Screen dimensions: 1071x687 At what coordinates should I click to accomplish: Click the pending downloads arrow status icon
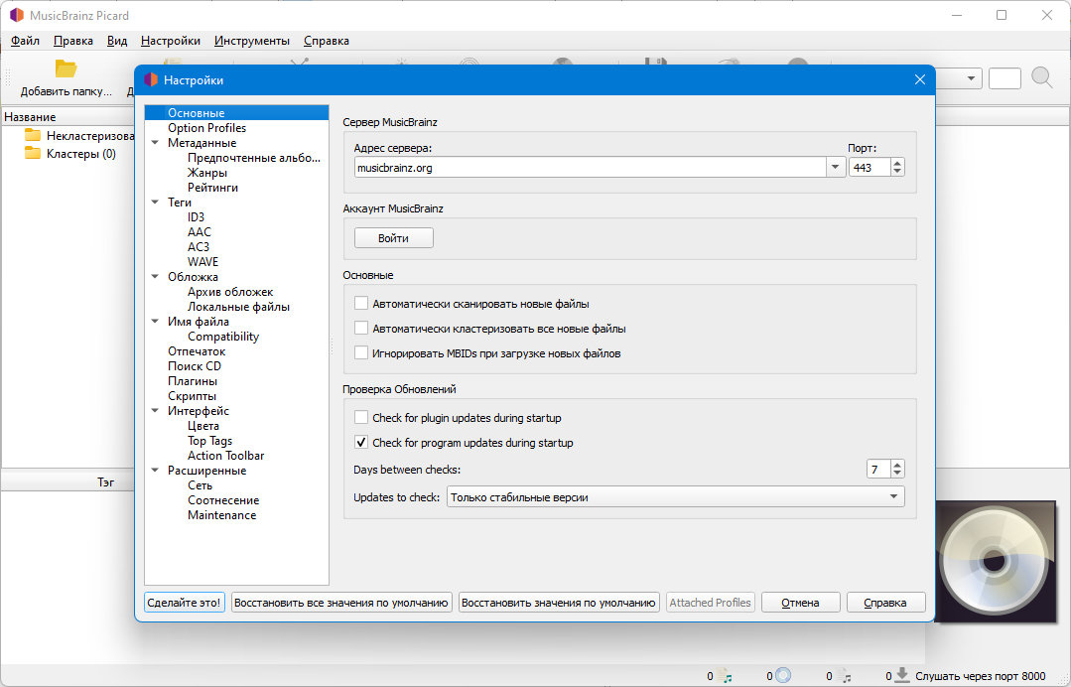901,675
